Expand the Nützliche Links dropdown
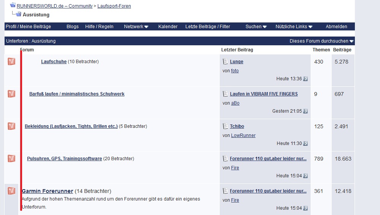 [294, 27]
